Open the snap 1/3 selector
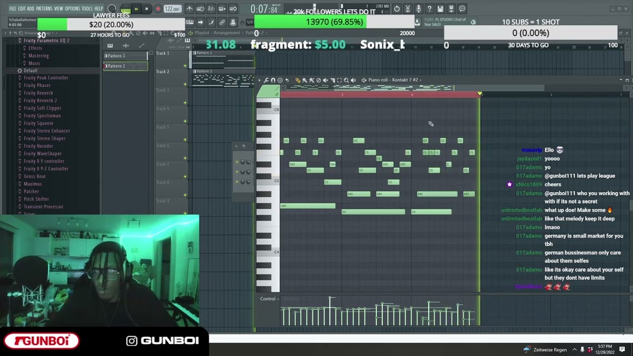 [x=249, y=22]
